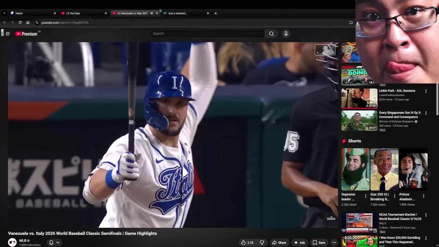Viewport: 439px width, 247px height.
Task: Go forward in browser history
Action: tap(12, 23)
